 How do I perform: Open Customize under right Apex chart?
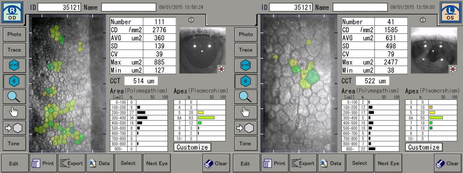pos(424,147)
